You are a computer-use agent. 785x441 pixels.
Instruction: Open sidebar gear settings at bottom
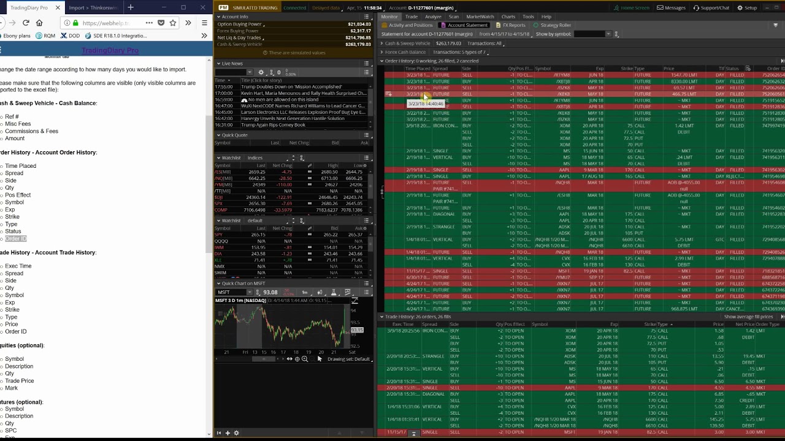(236, 433)
